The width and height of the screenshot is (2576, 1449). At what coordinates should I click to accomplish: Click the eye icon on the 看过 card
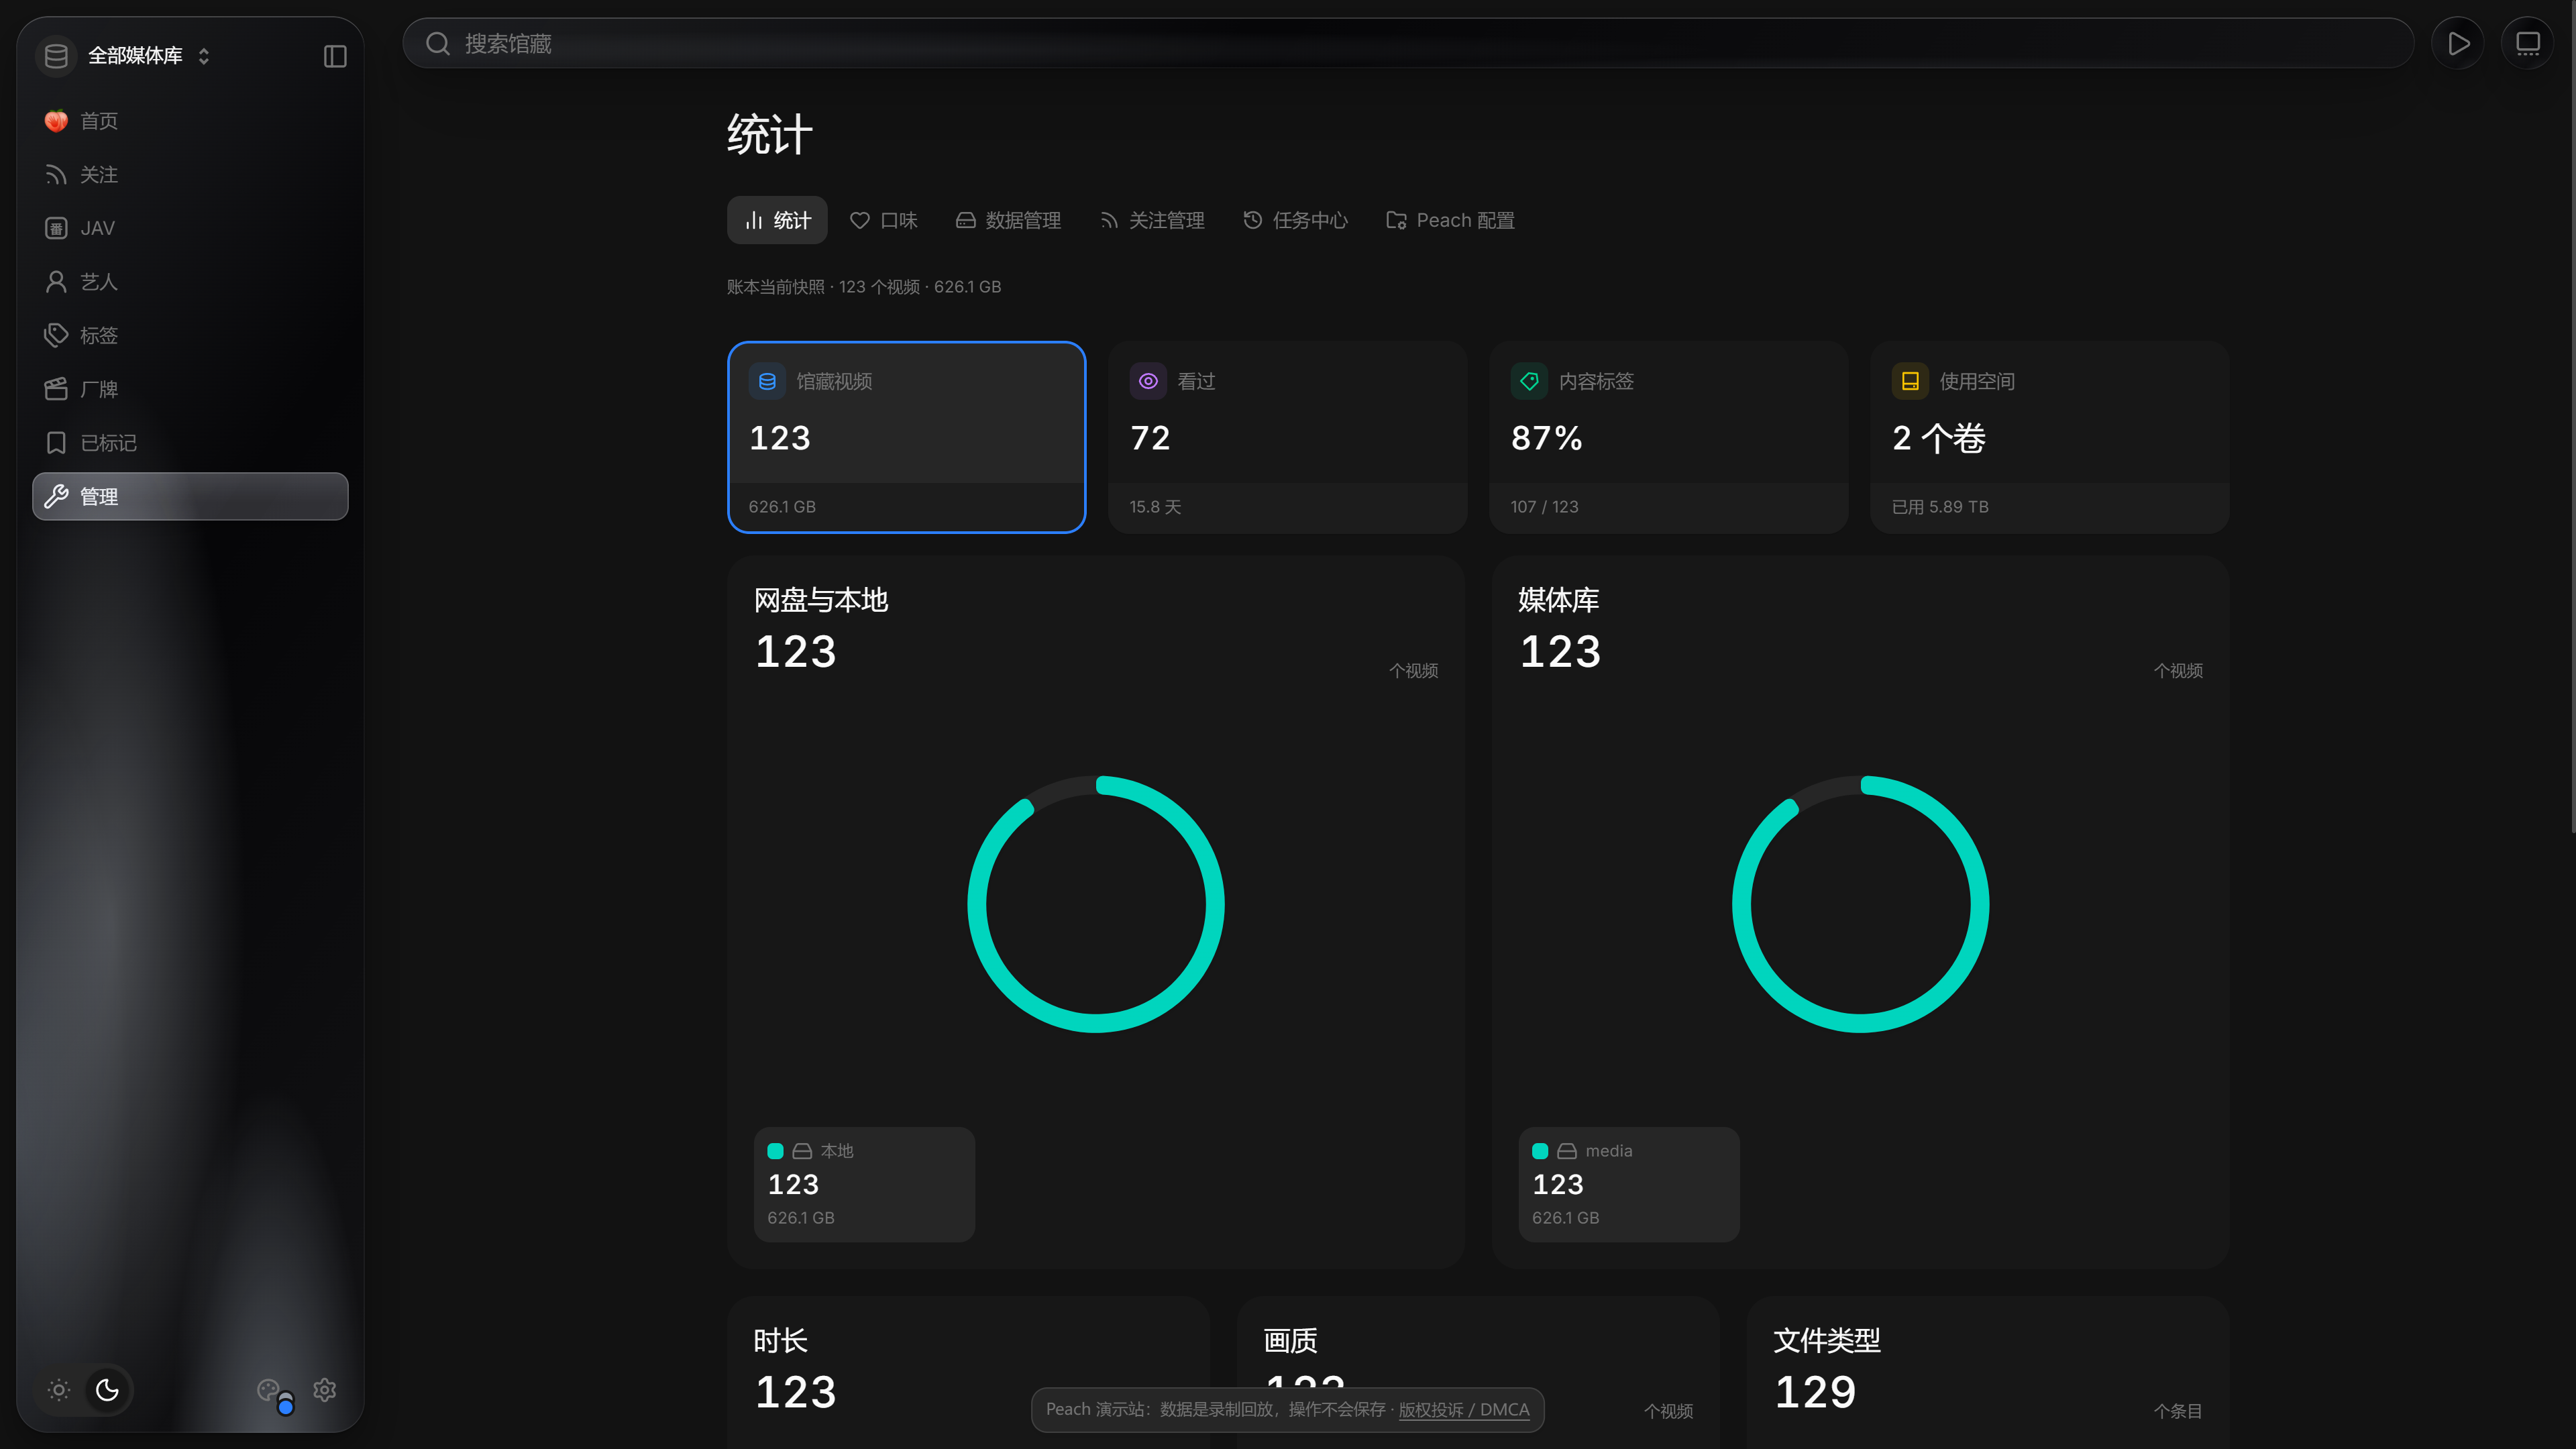click(1148, 381)
